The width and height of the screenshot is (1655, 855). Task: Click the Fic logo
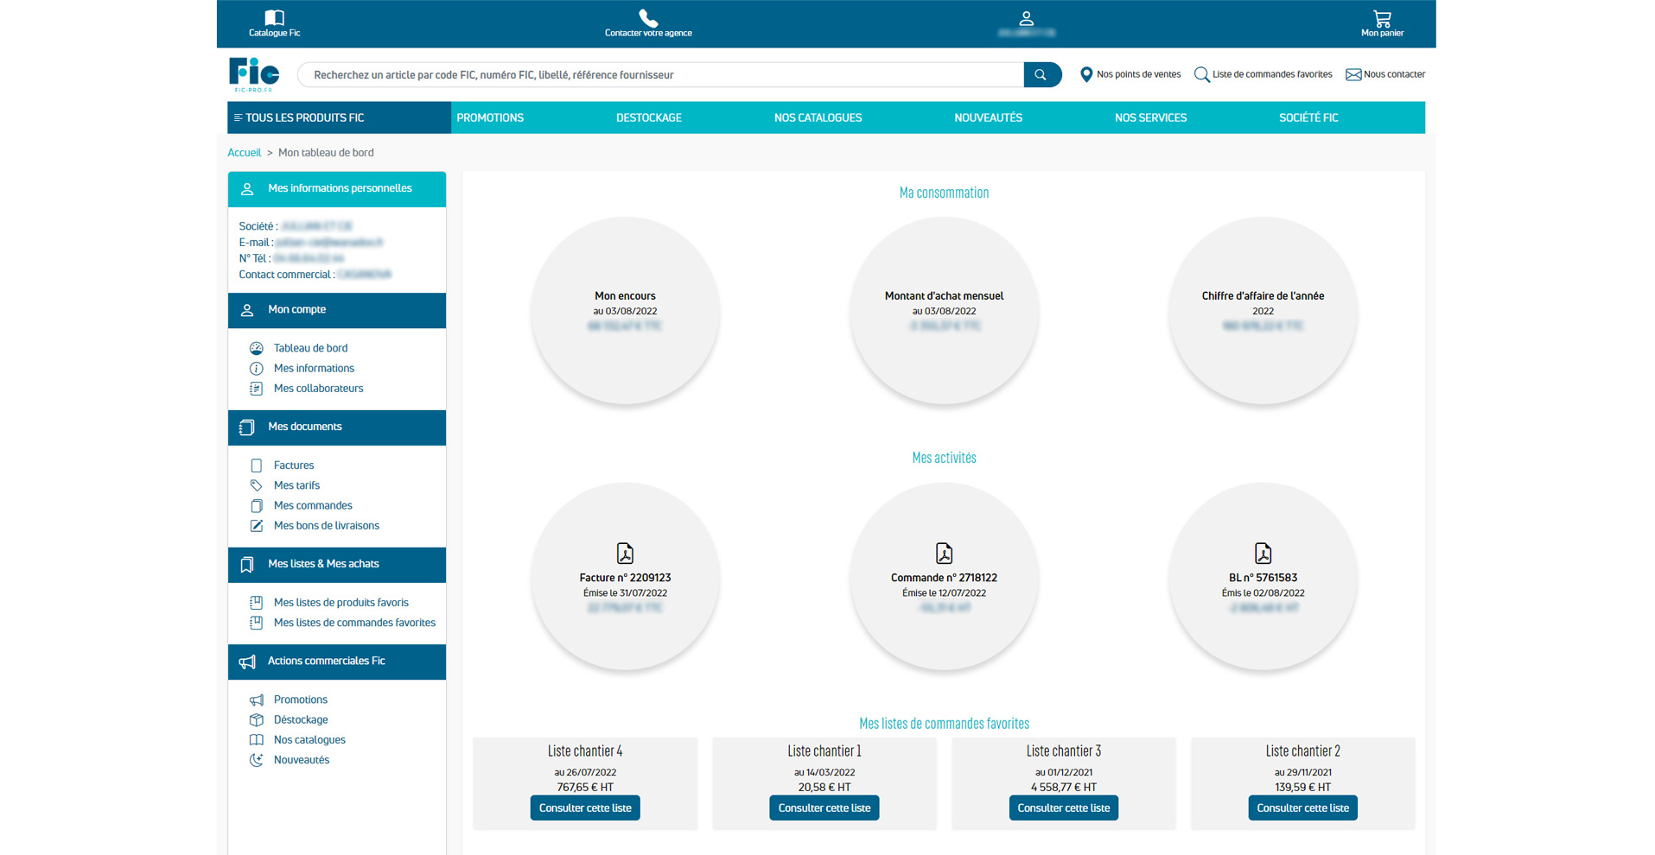click(254, 74)
